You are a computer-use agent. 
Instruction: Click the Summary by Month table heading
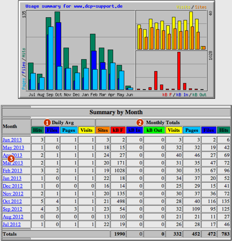pyautogui.click(x=116, y=112)
